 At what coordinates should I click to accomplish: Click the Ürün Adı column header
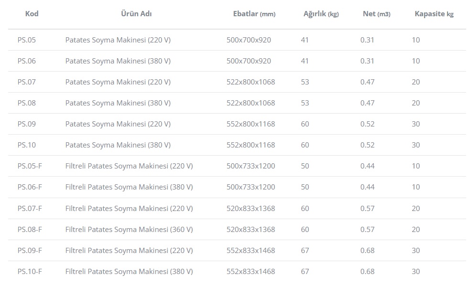tap(137, 14)
